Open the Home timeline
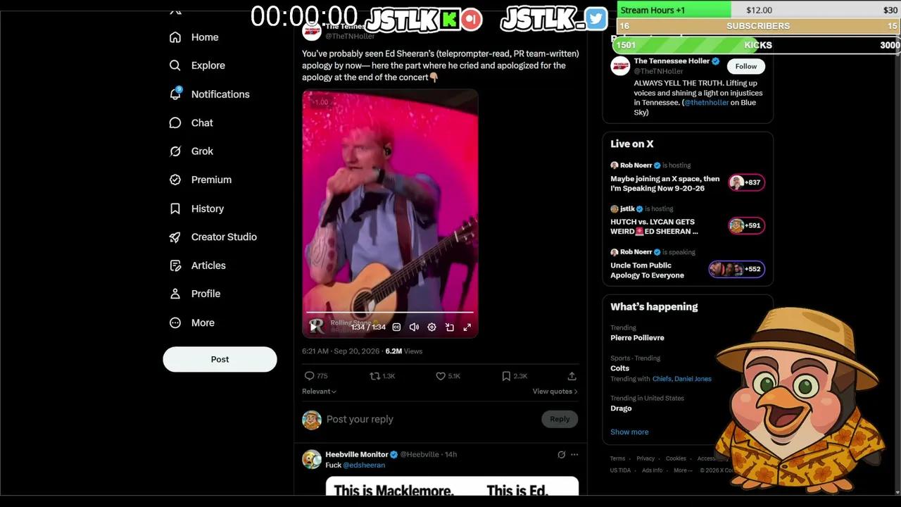901x507 pixels. tap(194, 37)
